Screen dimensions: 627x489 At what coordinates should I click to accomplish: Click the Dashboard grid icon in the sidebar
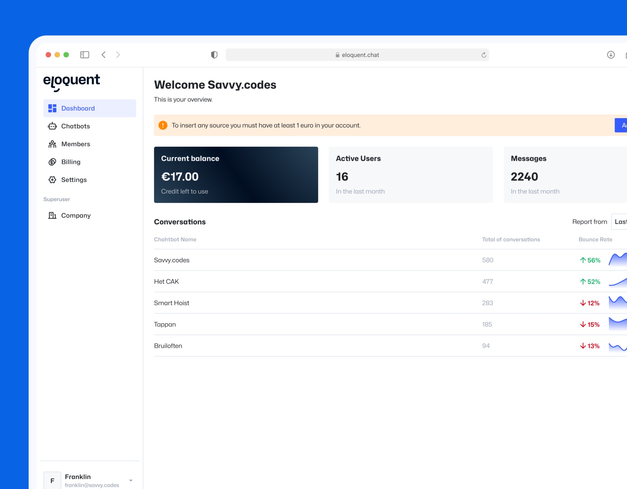[x=52, y=108]
